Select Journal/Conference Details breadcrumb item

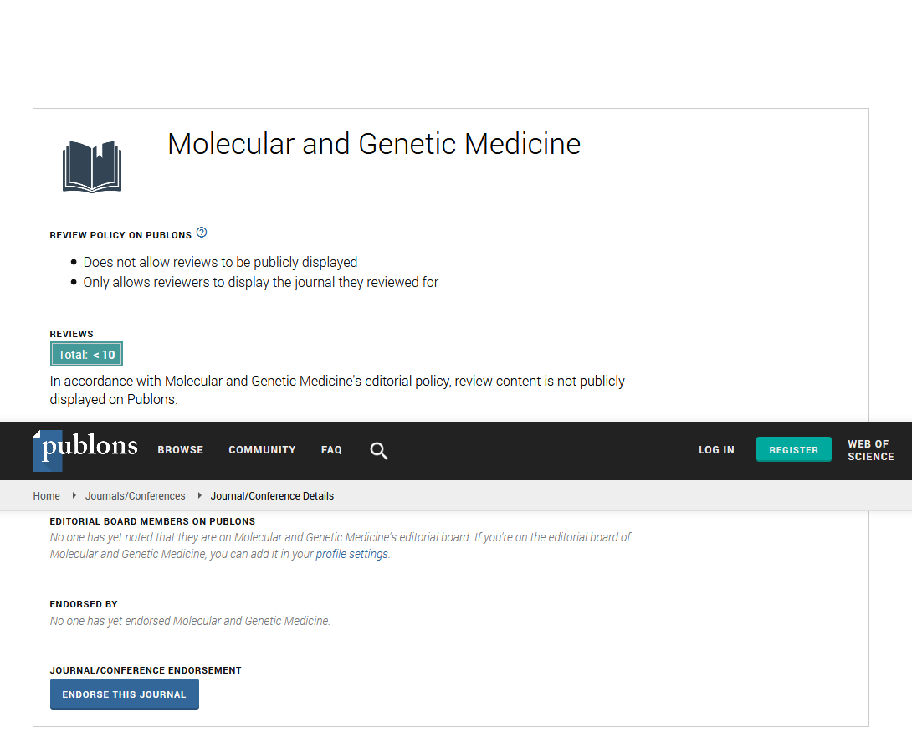coord(272,496)
